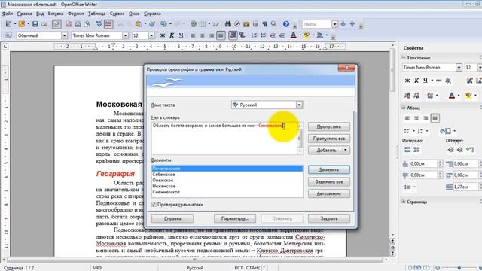
Task: Open the Вставка menu
Action: tap(56, 14)
